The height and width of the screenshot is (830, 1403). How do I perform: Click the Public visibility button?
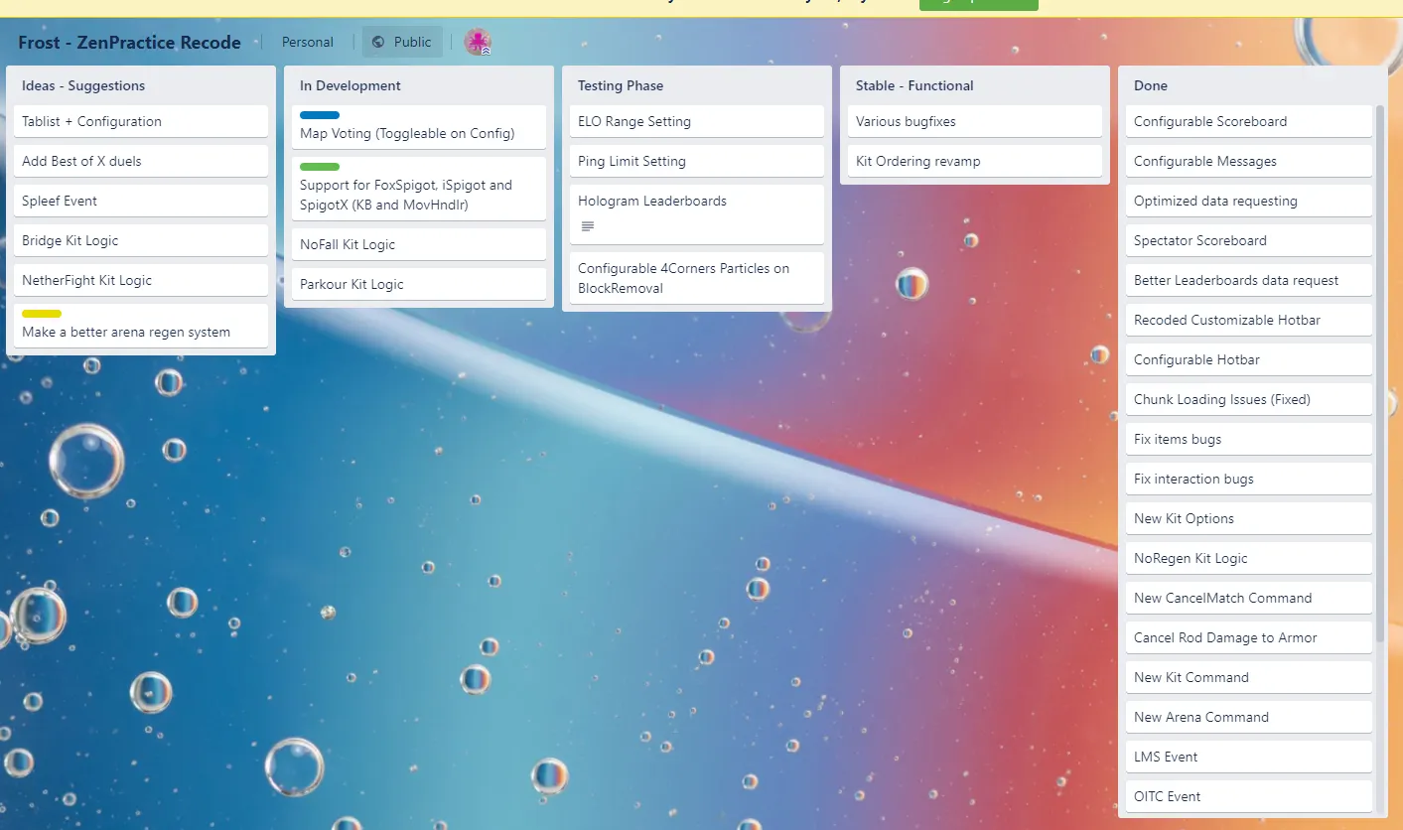(402, 42)
